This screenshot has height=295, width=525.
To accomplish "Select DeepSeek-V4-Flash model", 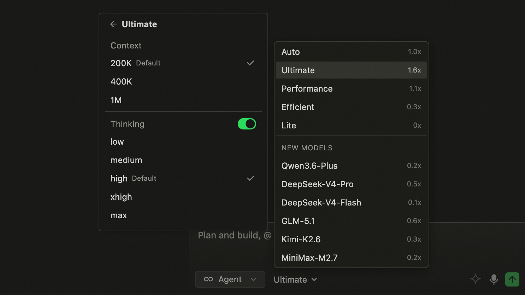I will tap(352, 202).
